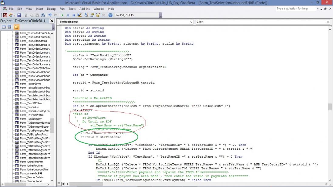
Task: Click the Break pause icon
Action: click(68, 15)
